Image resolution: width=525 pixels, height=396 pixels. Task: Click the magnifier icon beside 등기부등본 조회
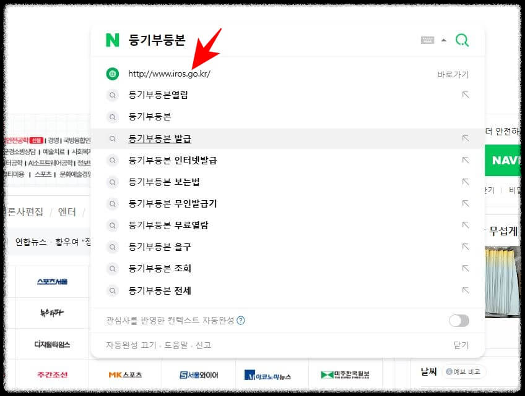[113, 269]
